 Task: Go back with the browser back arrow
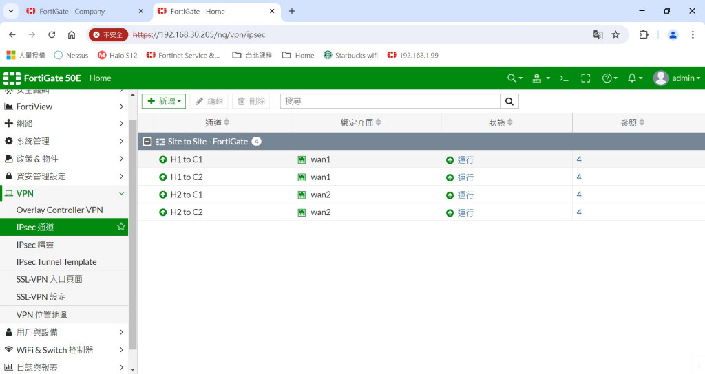coord(12,34)
